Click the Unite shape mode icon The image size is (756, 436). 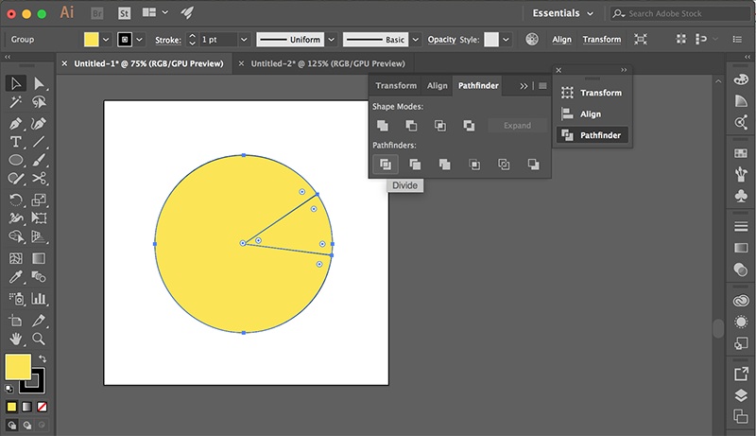point(383,126)
